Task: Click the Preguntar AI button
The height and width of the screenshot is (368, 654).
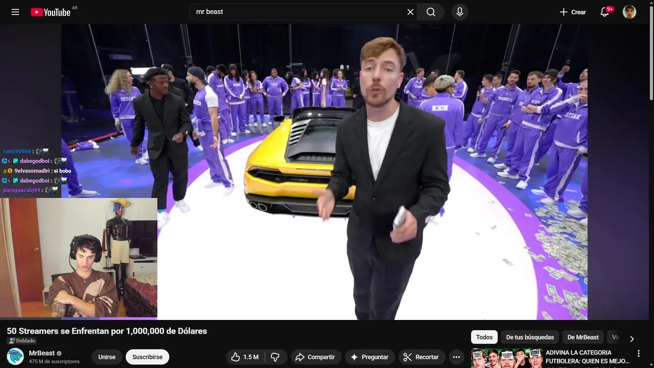Action: click(370, 357)
